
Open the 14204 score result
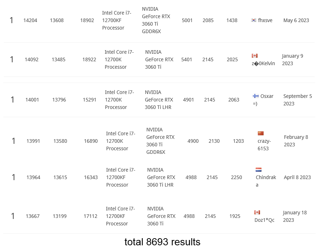(30, 20)
